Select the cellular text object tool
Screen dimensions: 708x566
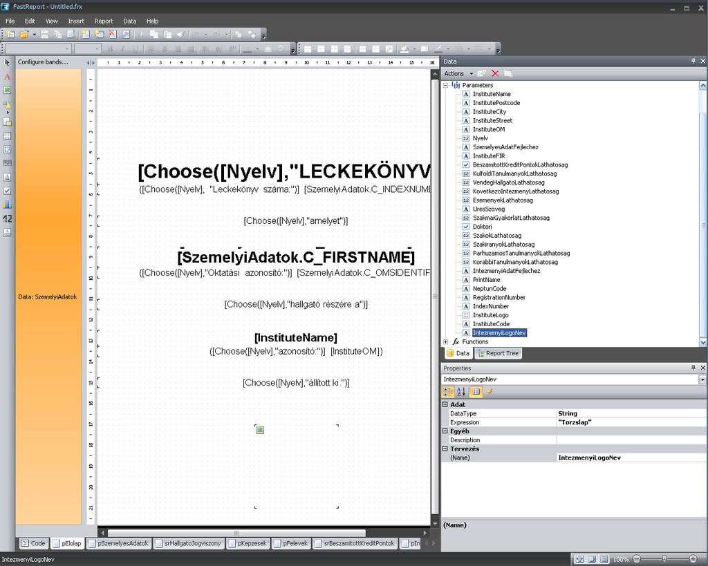click(7, 232)
